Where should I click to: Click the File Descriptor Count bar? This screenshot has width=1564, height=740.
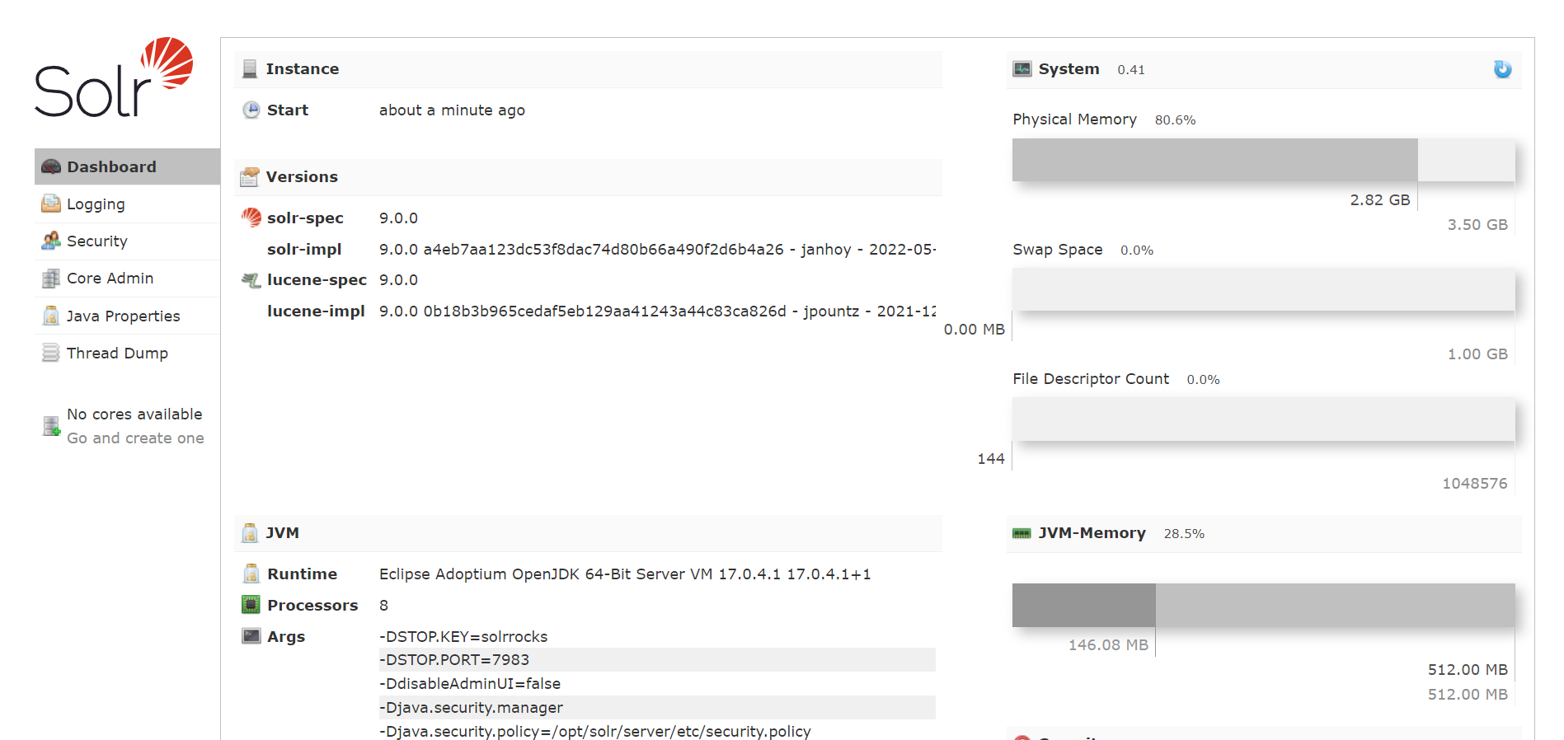[x=1264, y=419]
